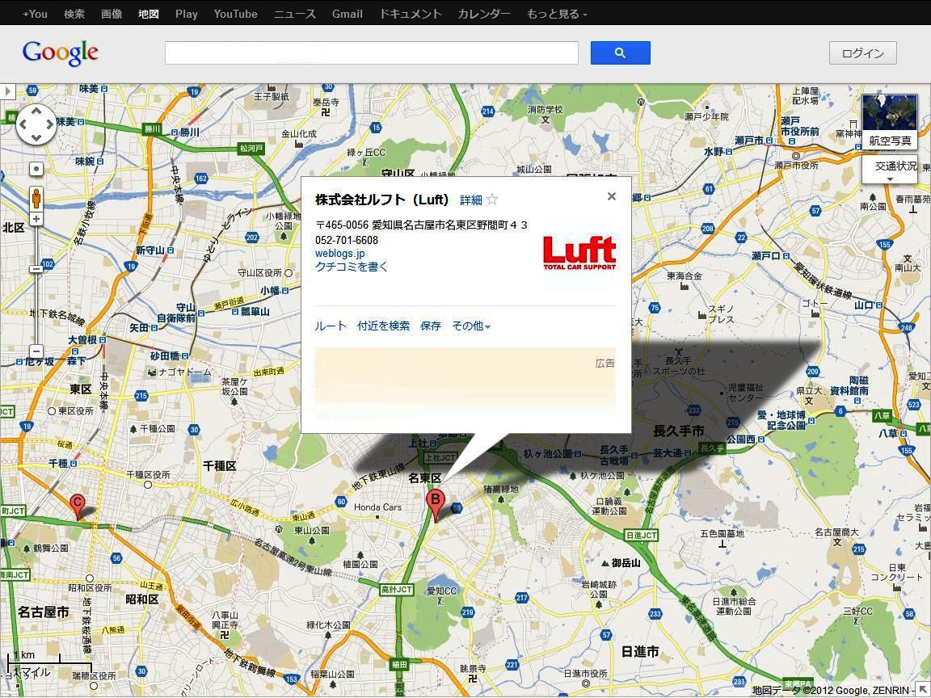
Task: Click the 御岳山 mountain label
Action: point(626,562)
